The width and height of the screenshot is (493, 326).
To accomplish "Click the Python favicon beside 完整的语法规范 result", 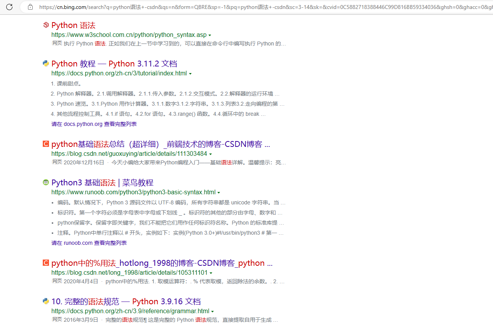I will tap(46, 301).
